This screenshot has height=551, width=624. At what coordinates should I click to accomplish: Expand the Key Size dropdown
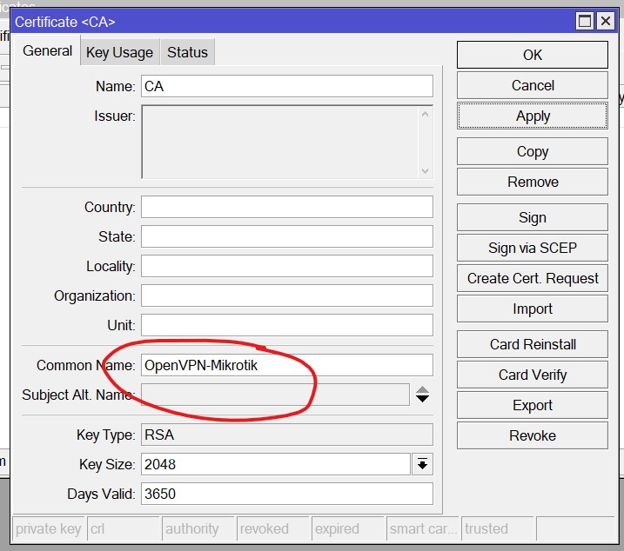(x=422, y=465)
